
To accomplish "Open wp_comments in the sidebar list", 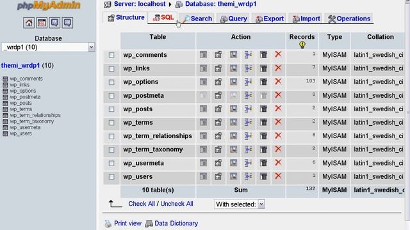I will tap(26, 79).
